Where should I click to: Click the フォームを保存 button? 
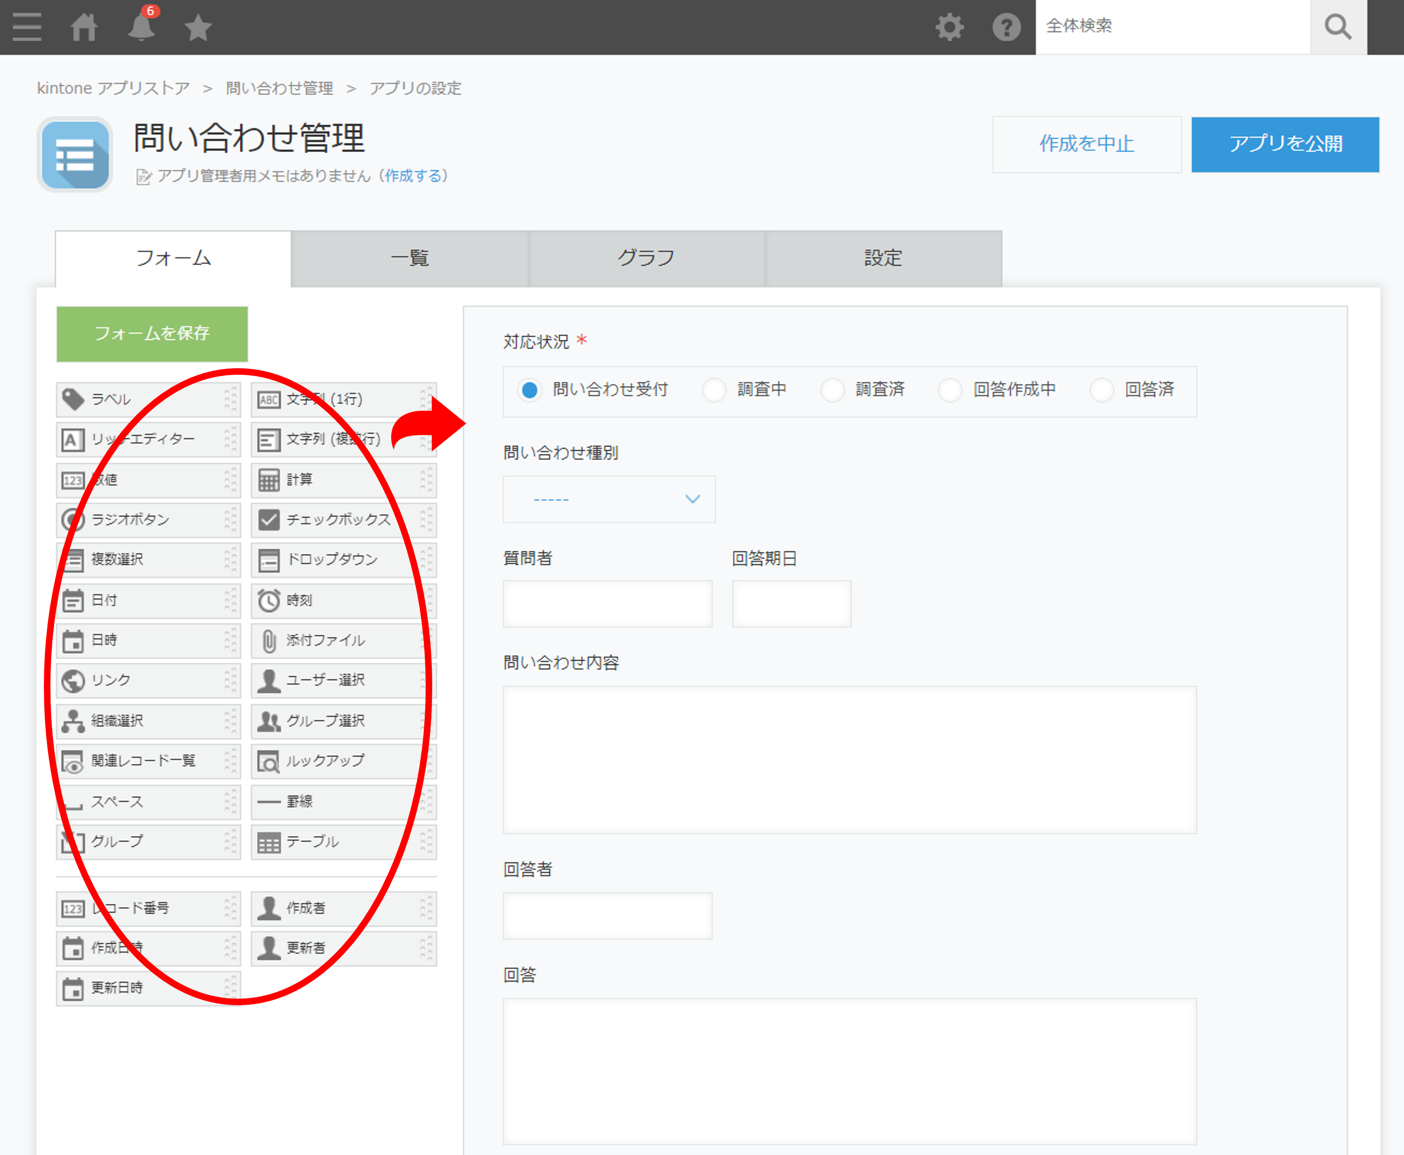pyautogui.click(x=152, y=333)
